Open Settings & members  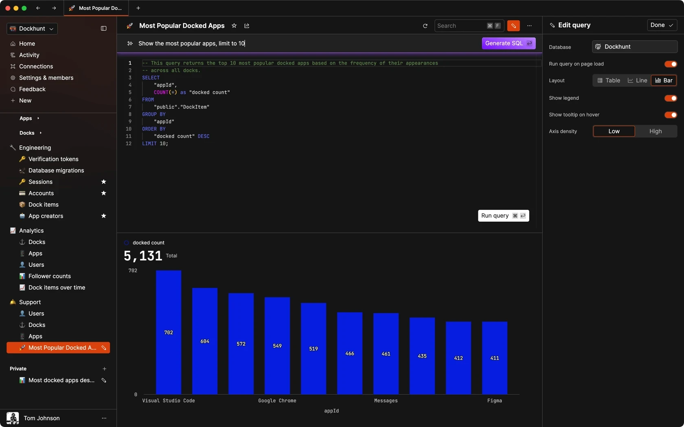tap(46, 78)
